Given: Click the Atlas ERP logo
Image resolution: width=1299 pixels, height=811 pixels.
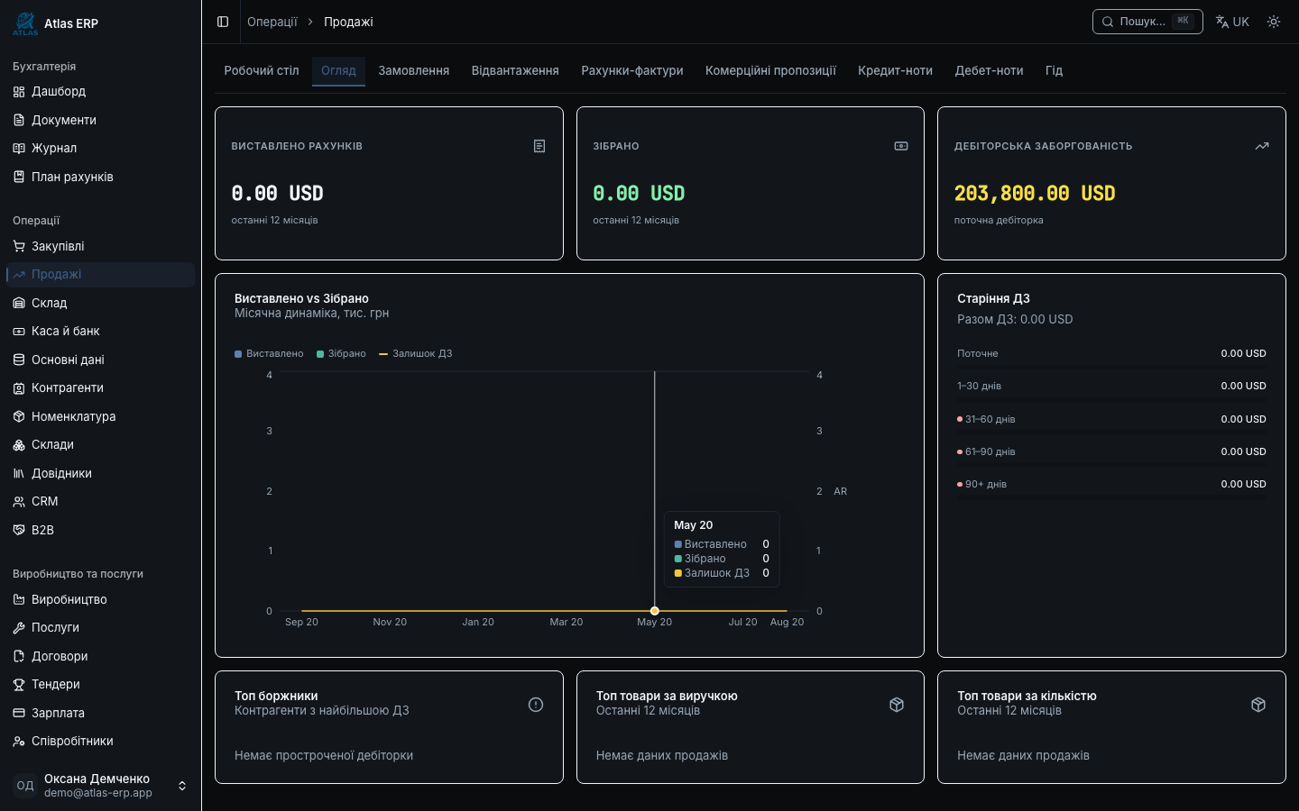Looking at the screenshot, I should [25, 23].
